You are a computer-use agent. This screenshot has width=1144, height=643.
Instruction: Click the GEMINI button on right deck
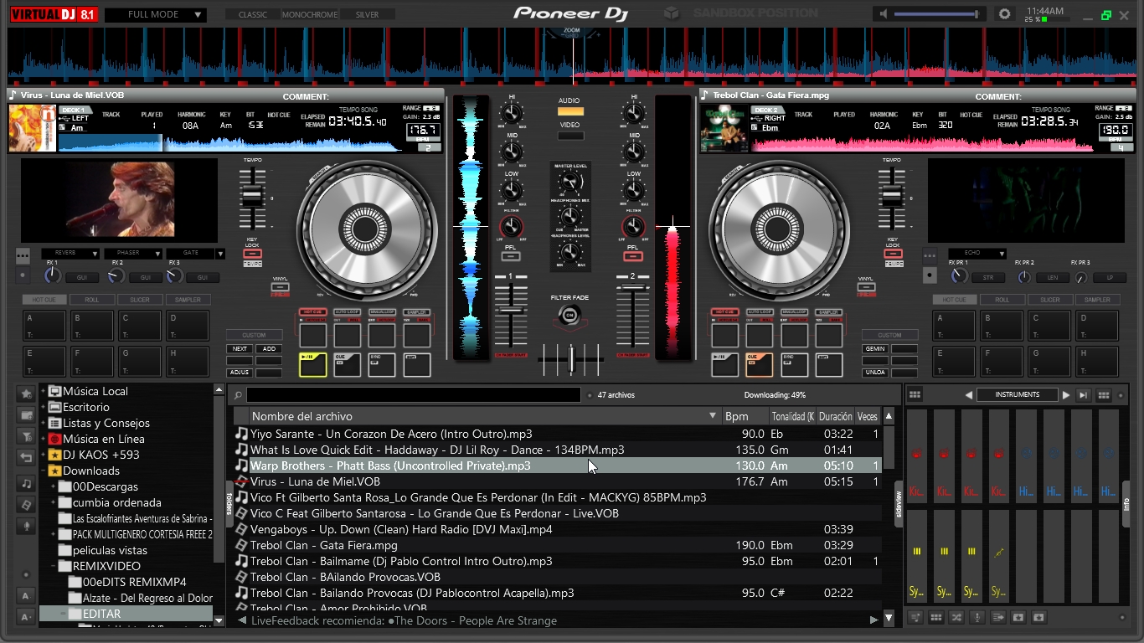tap(875, 349)
